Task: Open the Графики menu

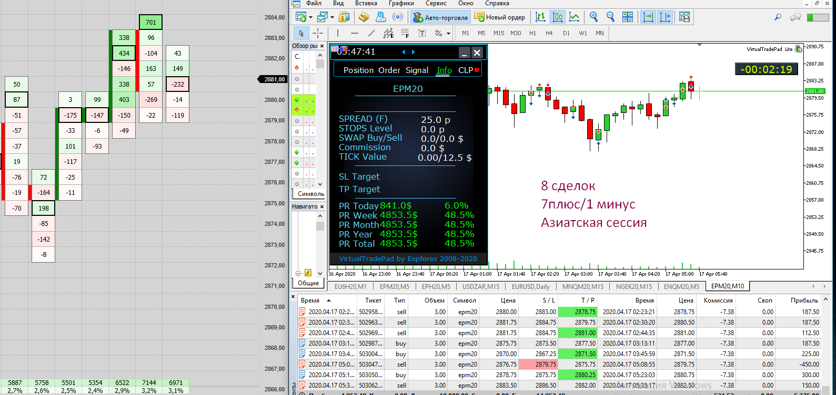Action: click(x=401, y=3)
